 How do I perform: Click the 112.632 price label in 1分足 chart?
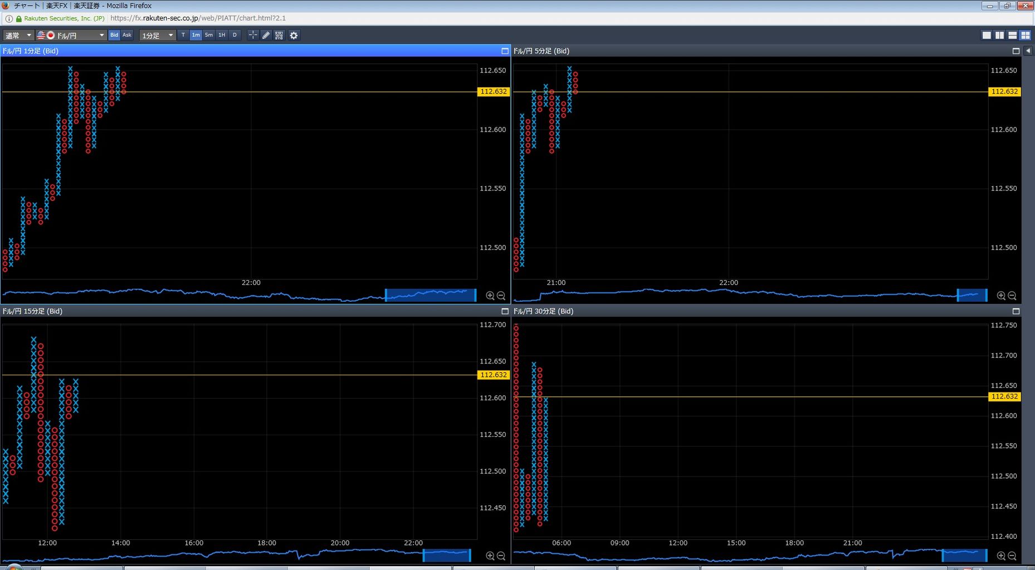point(494,91)
